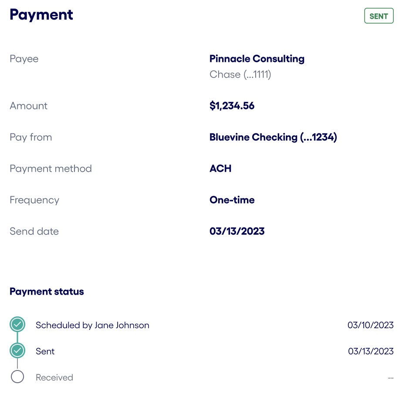Click the ACH payment method value
Screen dimensions: 402x394
click(x=220, y=168)
